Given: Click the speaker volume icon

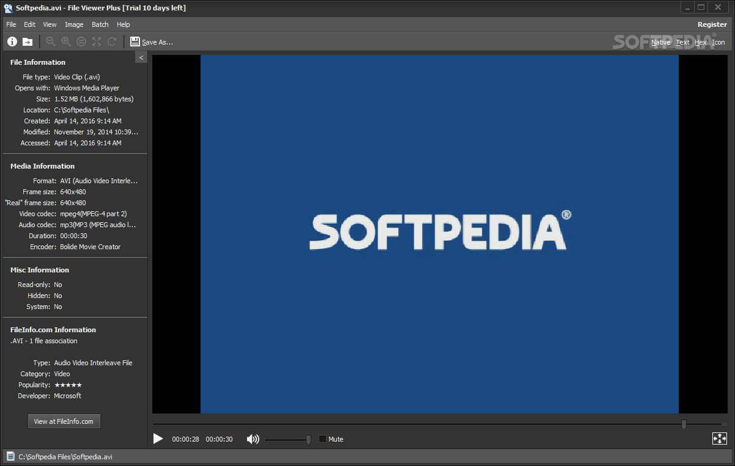Looking at the screenshot, I should click(x=253, y=439).
